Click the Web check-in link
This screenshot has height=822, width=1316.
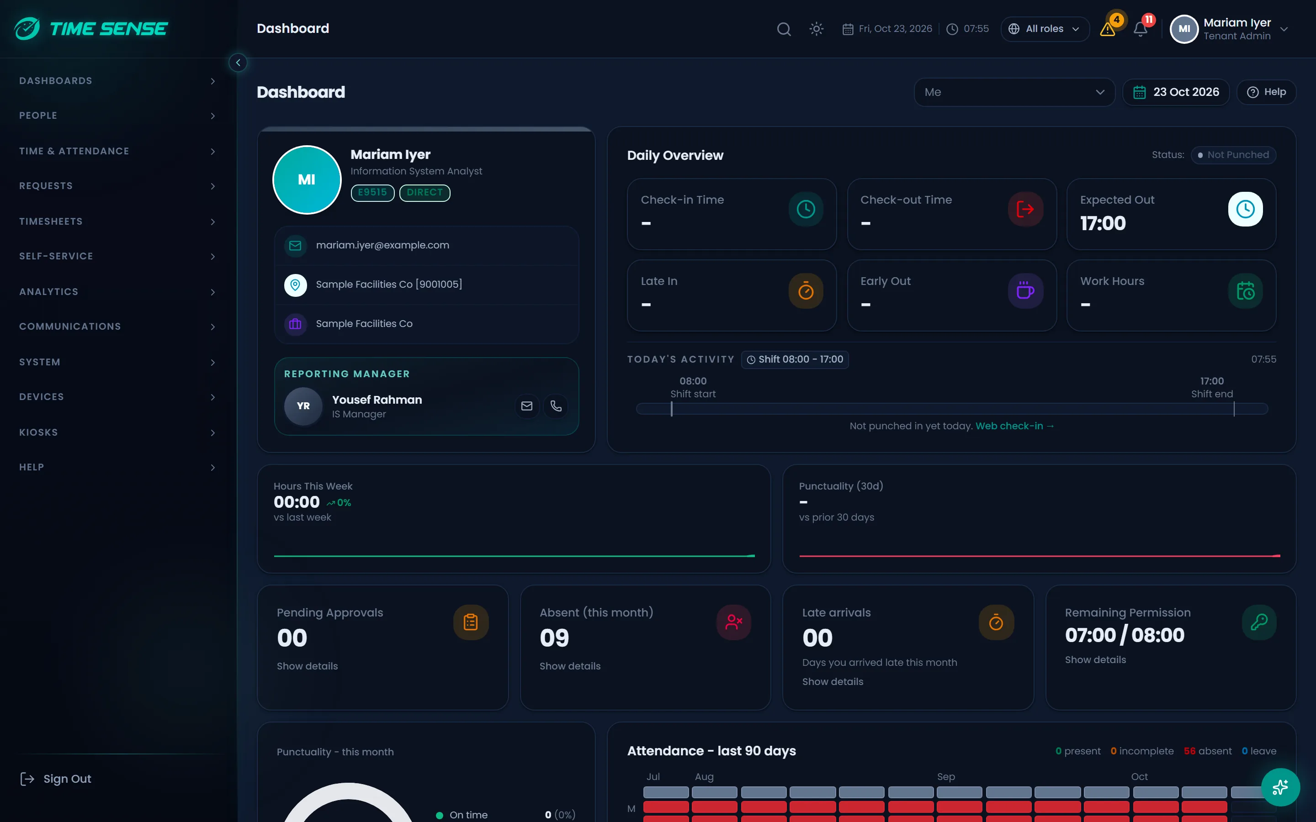[1015, 426]
